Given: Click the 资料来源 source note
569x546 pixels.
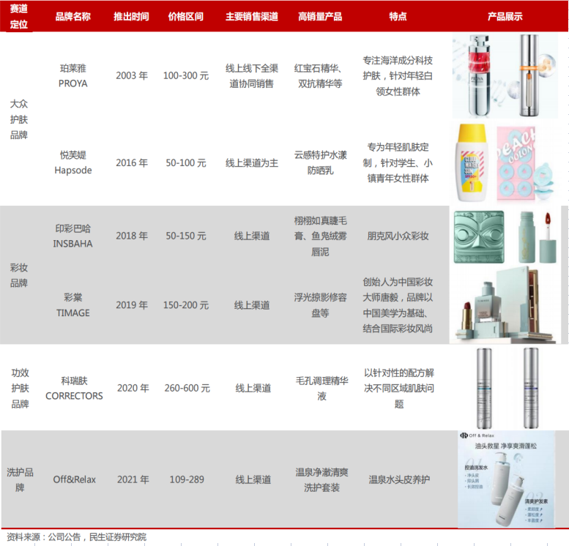Looking at the screenshot, I should coord(76,537).
